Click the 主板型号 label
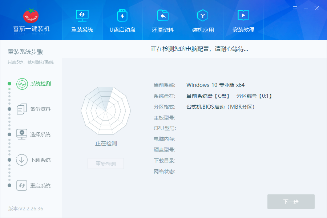Image resolution: width=327 pixels, height=218 pixels. 164,118
